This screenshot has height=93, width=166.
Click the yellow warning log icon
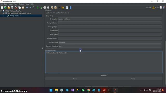coord(153,7)
